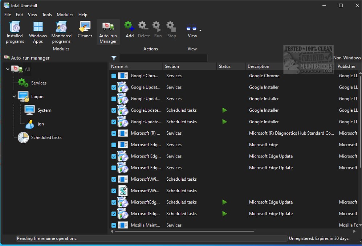Open the Tools menu

(47, 15)
